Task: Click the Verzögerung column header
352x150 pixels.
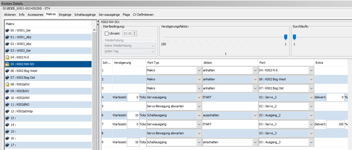Action: pyautogui.click(x=129, y=63)
